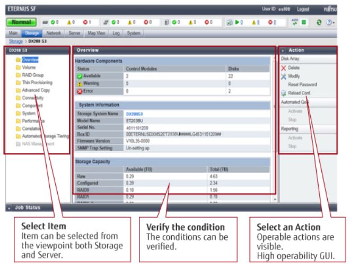
Task: Click the green refresh icon
Action: pos(319,22)
